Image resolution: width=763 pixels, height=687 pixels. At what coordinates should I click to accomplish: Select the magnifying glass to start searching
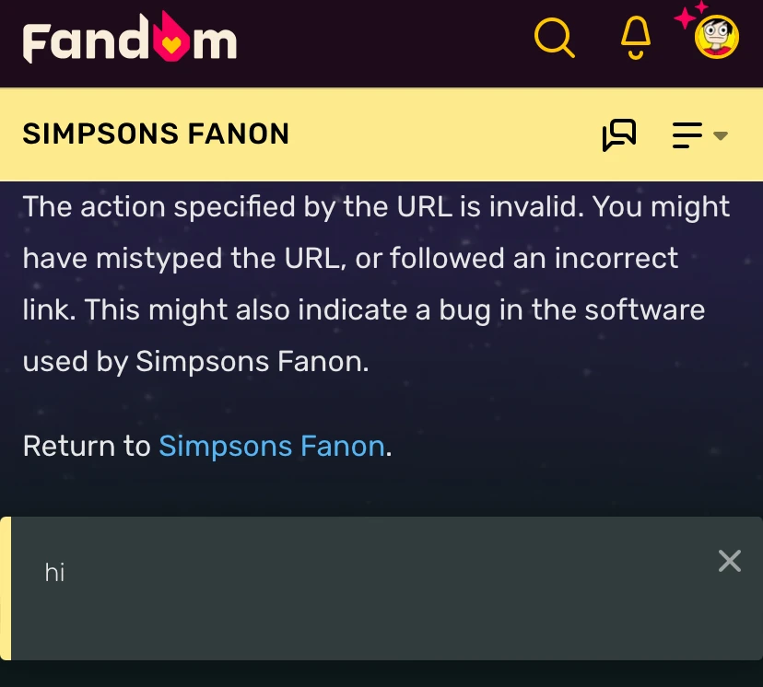[555, 38]
